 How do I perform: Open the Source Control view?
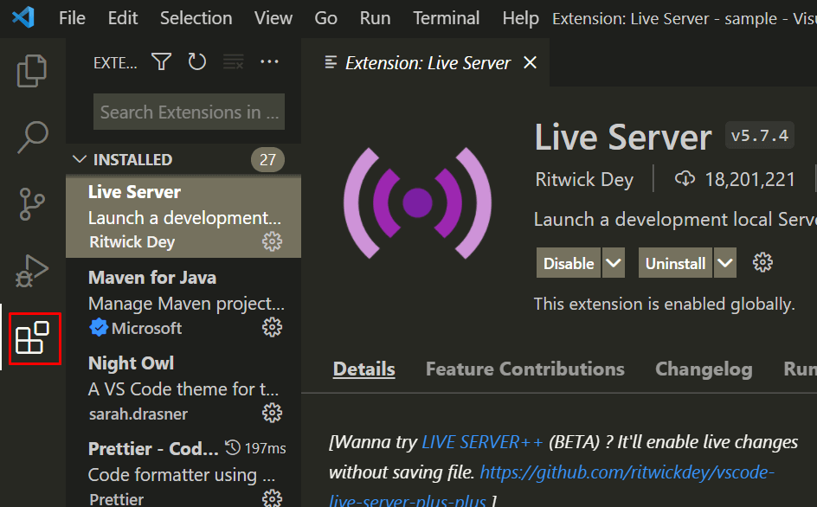[32, 203]
